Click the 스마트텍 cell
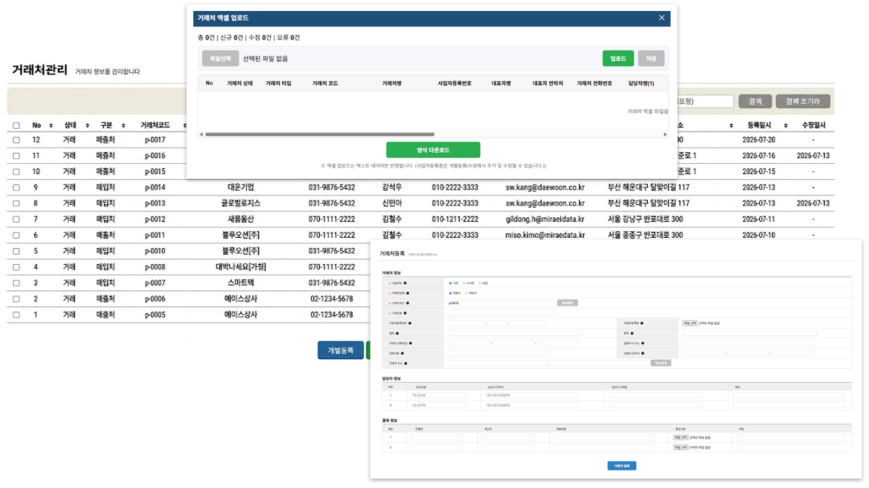The width and height of the screenshot is (869, 488). click(x=241, y=283)
